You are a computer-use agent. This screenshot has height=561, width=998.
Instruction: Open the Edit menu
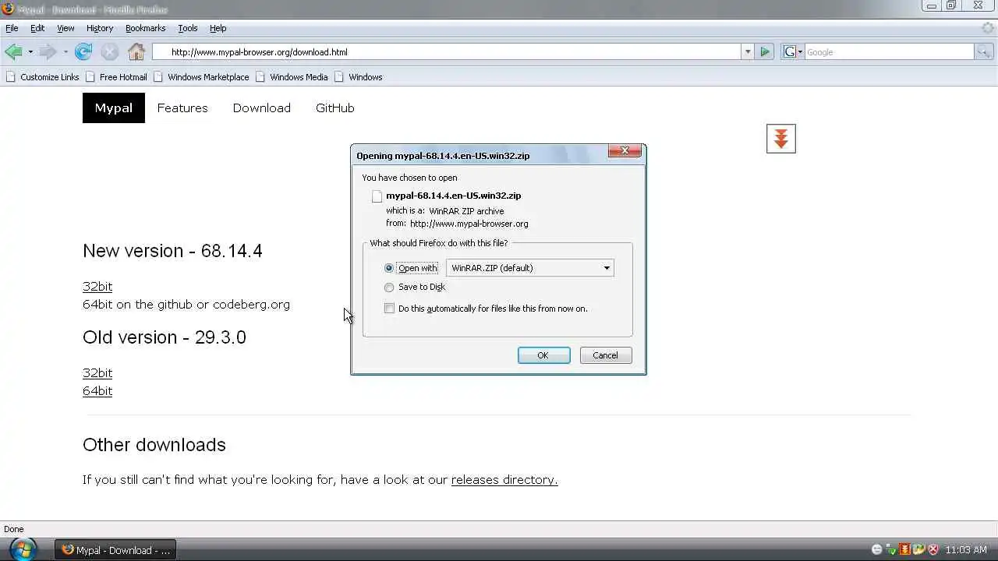(x=37, y=28)
